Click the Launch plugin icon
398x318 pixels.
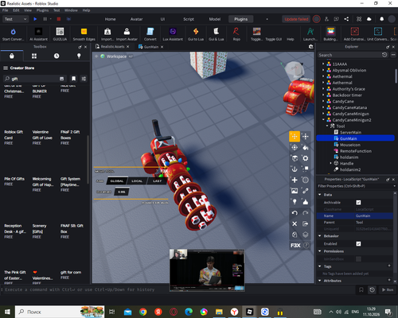pyautogui.click(x=310, y=32)
